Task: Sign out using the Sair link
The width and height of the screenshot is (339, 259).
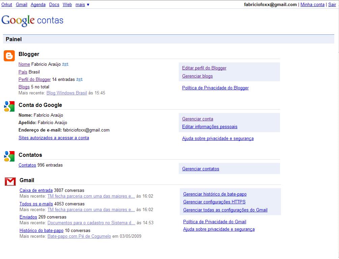Action: [332, 4]
